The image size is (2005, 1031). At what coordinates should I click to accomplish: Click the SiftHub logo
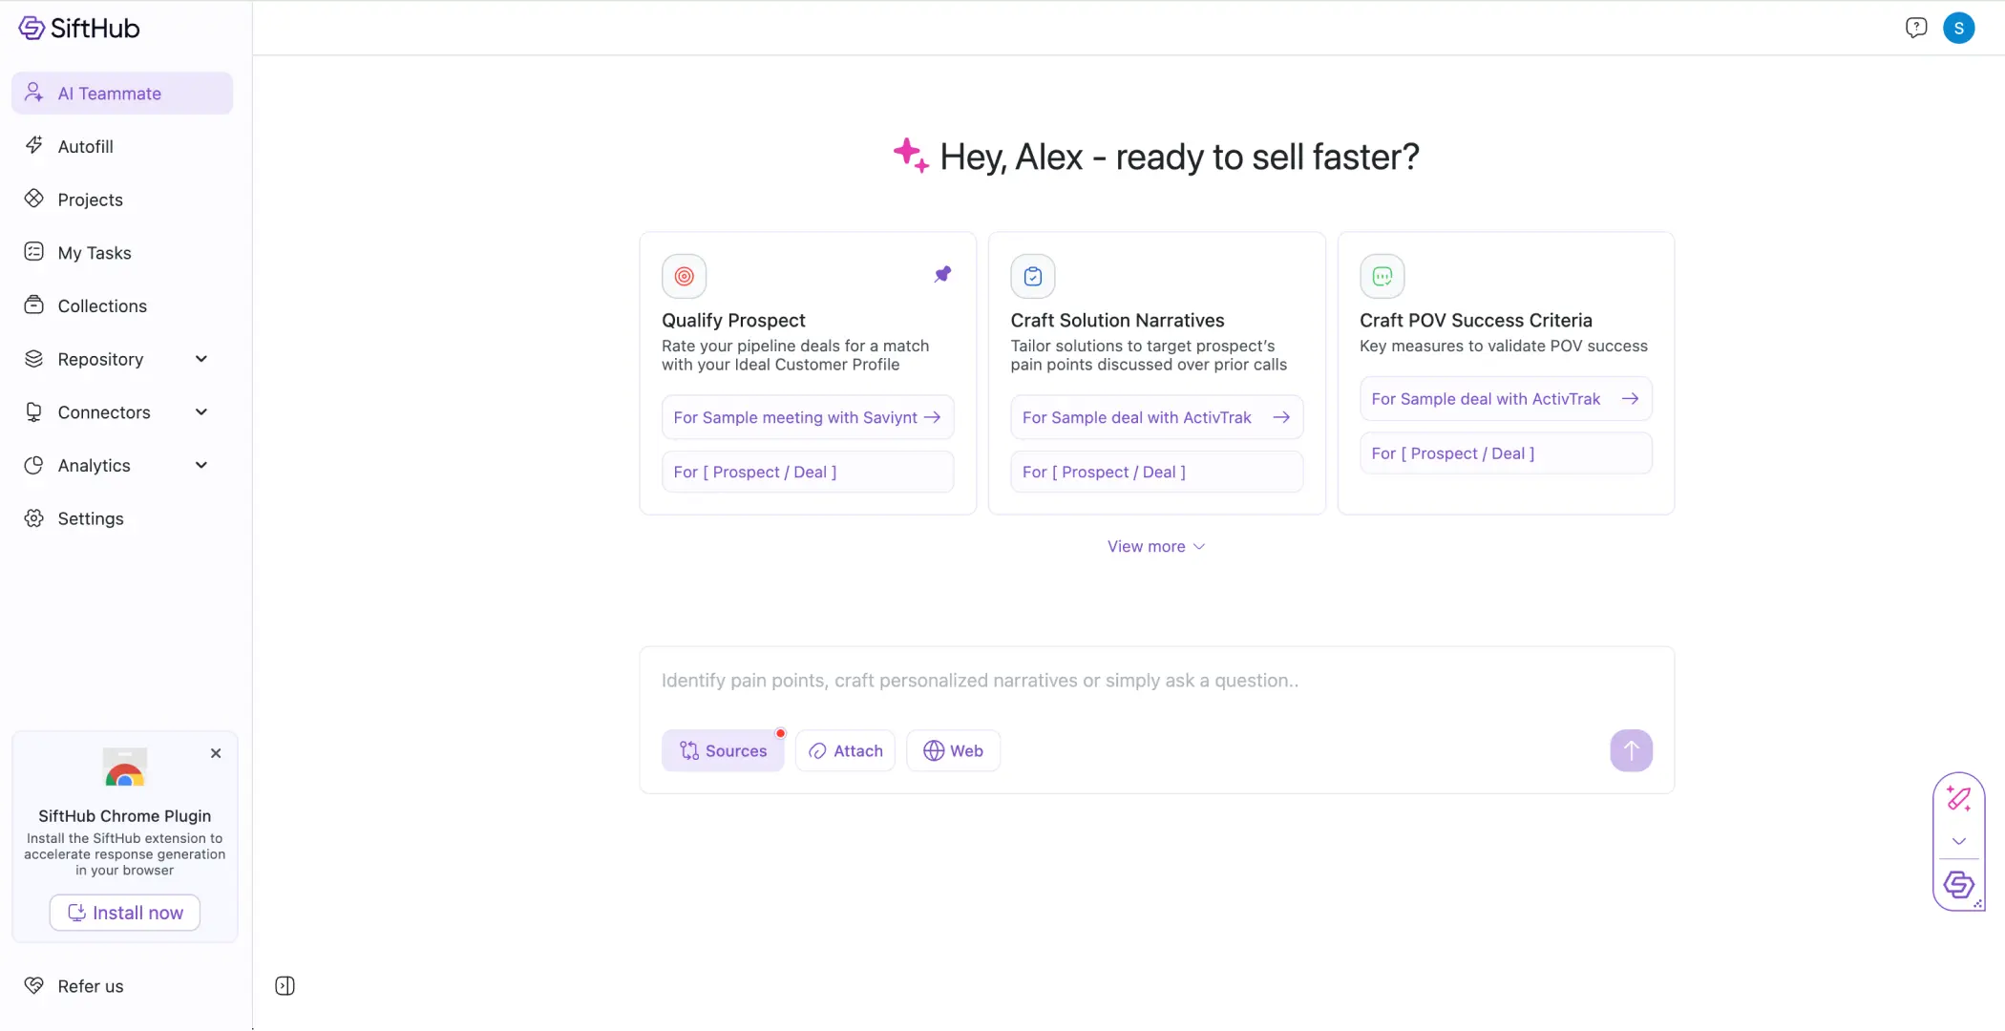pos(79,28)
